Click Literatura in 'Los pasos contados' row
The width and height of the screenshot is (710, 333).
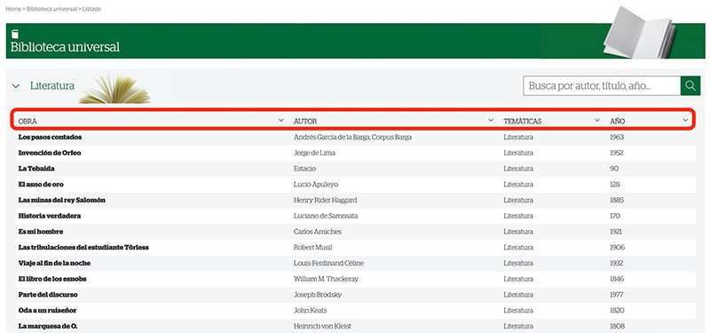click(518, 138)
